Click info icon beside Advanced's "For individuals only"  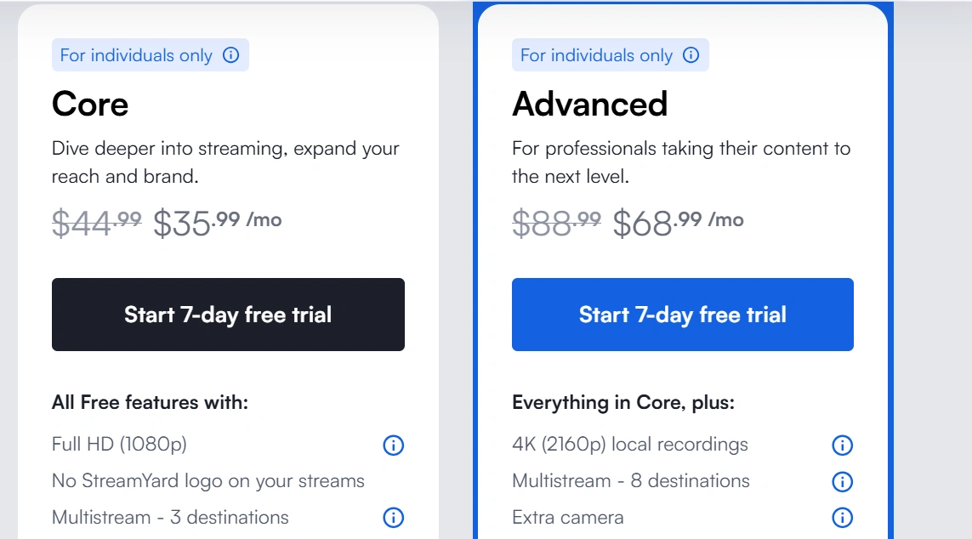[x=691, y=55]
